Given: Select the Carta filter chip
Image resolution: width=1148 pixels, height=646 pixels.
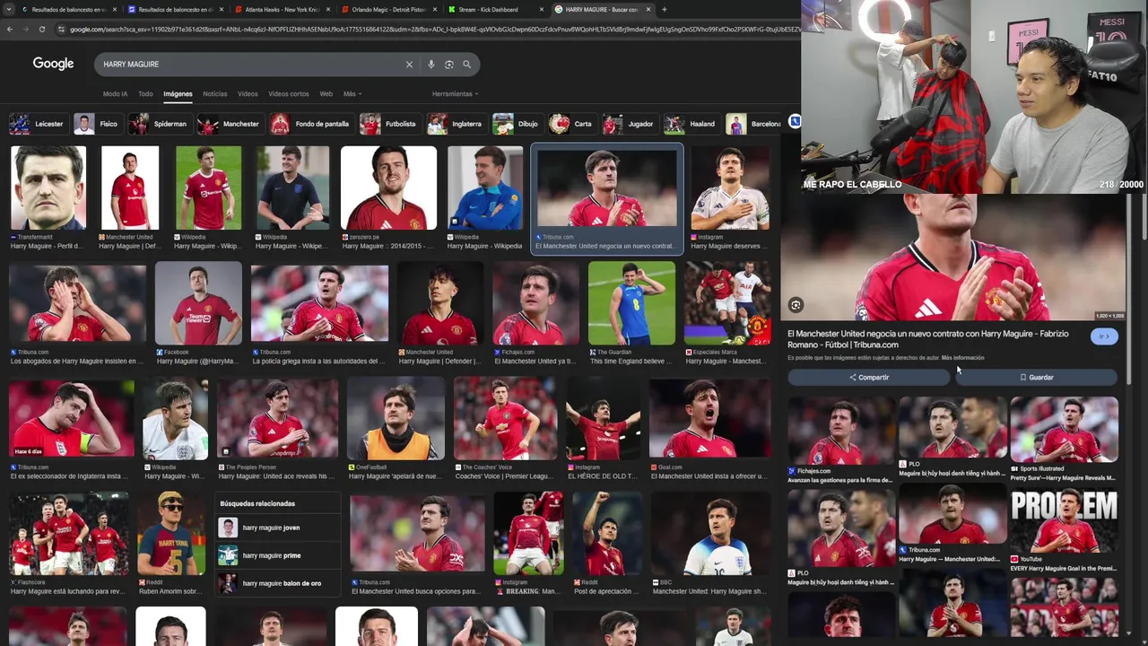Looking at the screenshot, I should pyautogui.click(x=572, y=124).
